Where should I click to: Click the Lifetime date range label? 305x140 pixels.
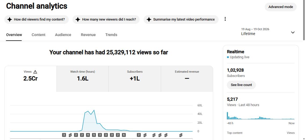248,34
